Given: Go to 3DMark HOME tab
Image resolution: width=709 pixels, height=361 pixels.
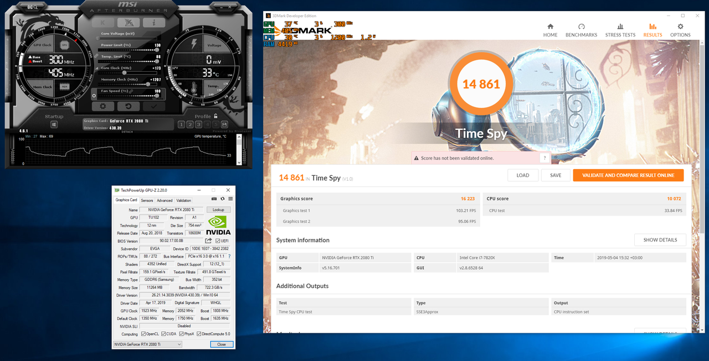Looking at the screenshot, I should [x=550, y=30].
